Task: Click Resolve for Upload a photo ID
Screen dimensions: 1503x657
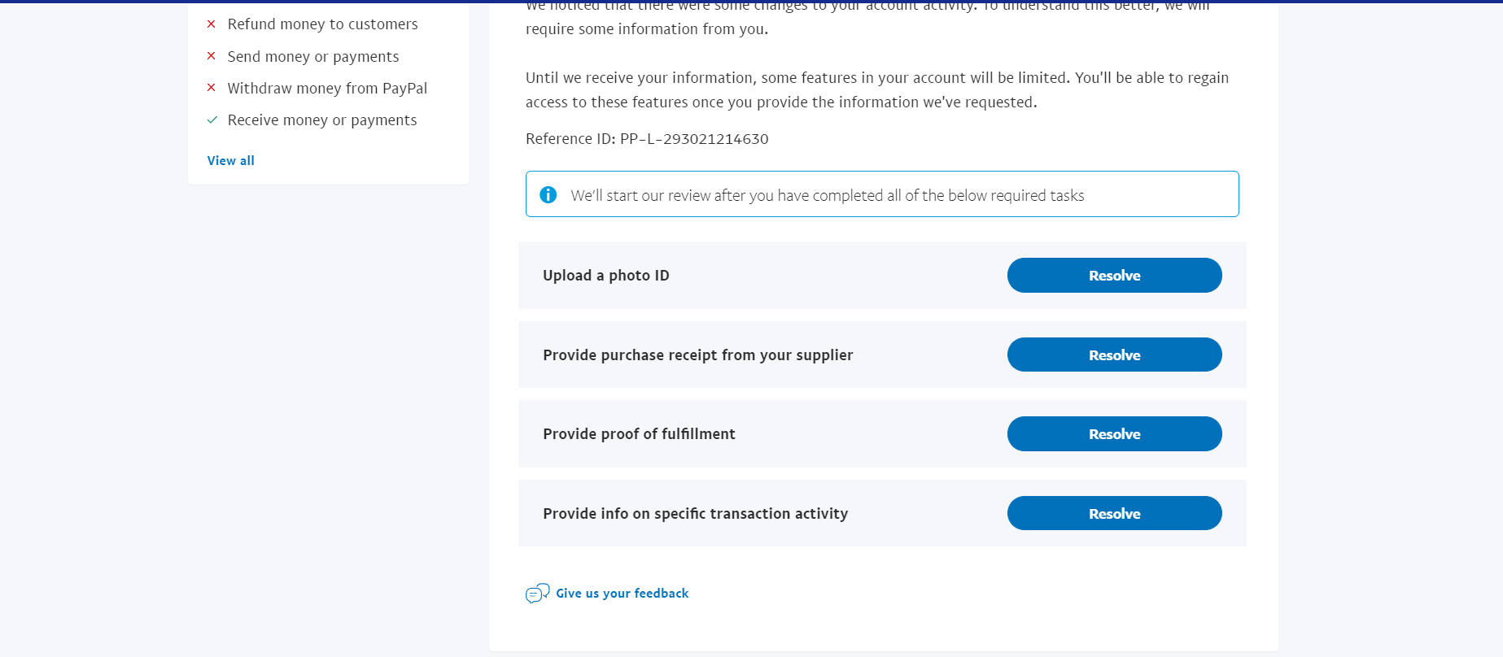Action: coord(1114,276)
